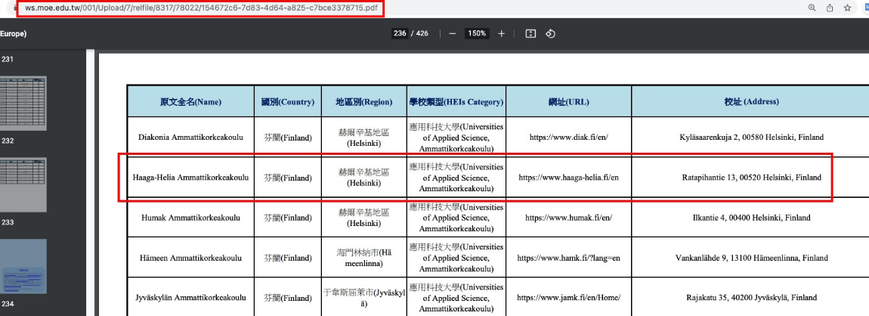Click the 網址(URL) column header

568,102
